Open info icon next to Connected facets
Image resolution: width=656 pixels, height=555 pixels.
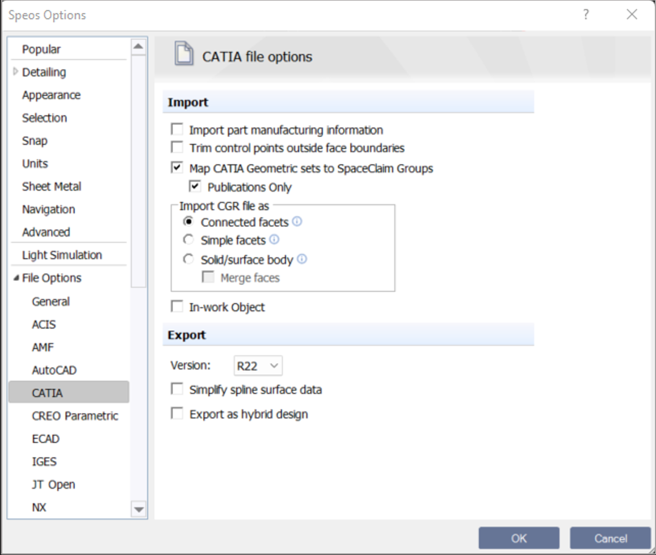(x=297, y=221)
